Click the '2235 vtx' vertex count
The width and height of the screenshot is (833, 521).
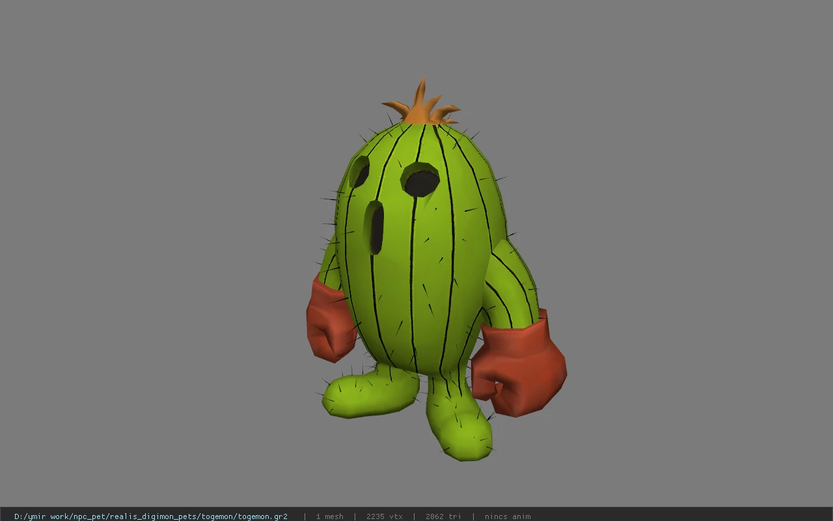pos(384,516)
